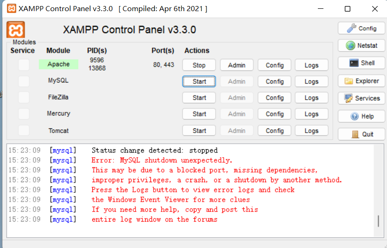The width and height of the screenshot is (387, 248).
Task: Open the Apache Admin page
Action: [x=237, y=65]
